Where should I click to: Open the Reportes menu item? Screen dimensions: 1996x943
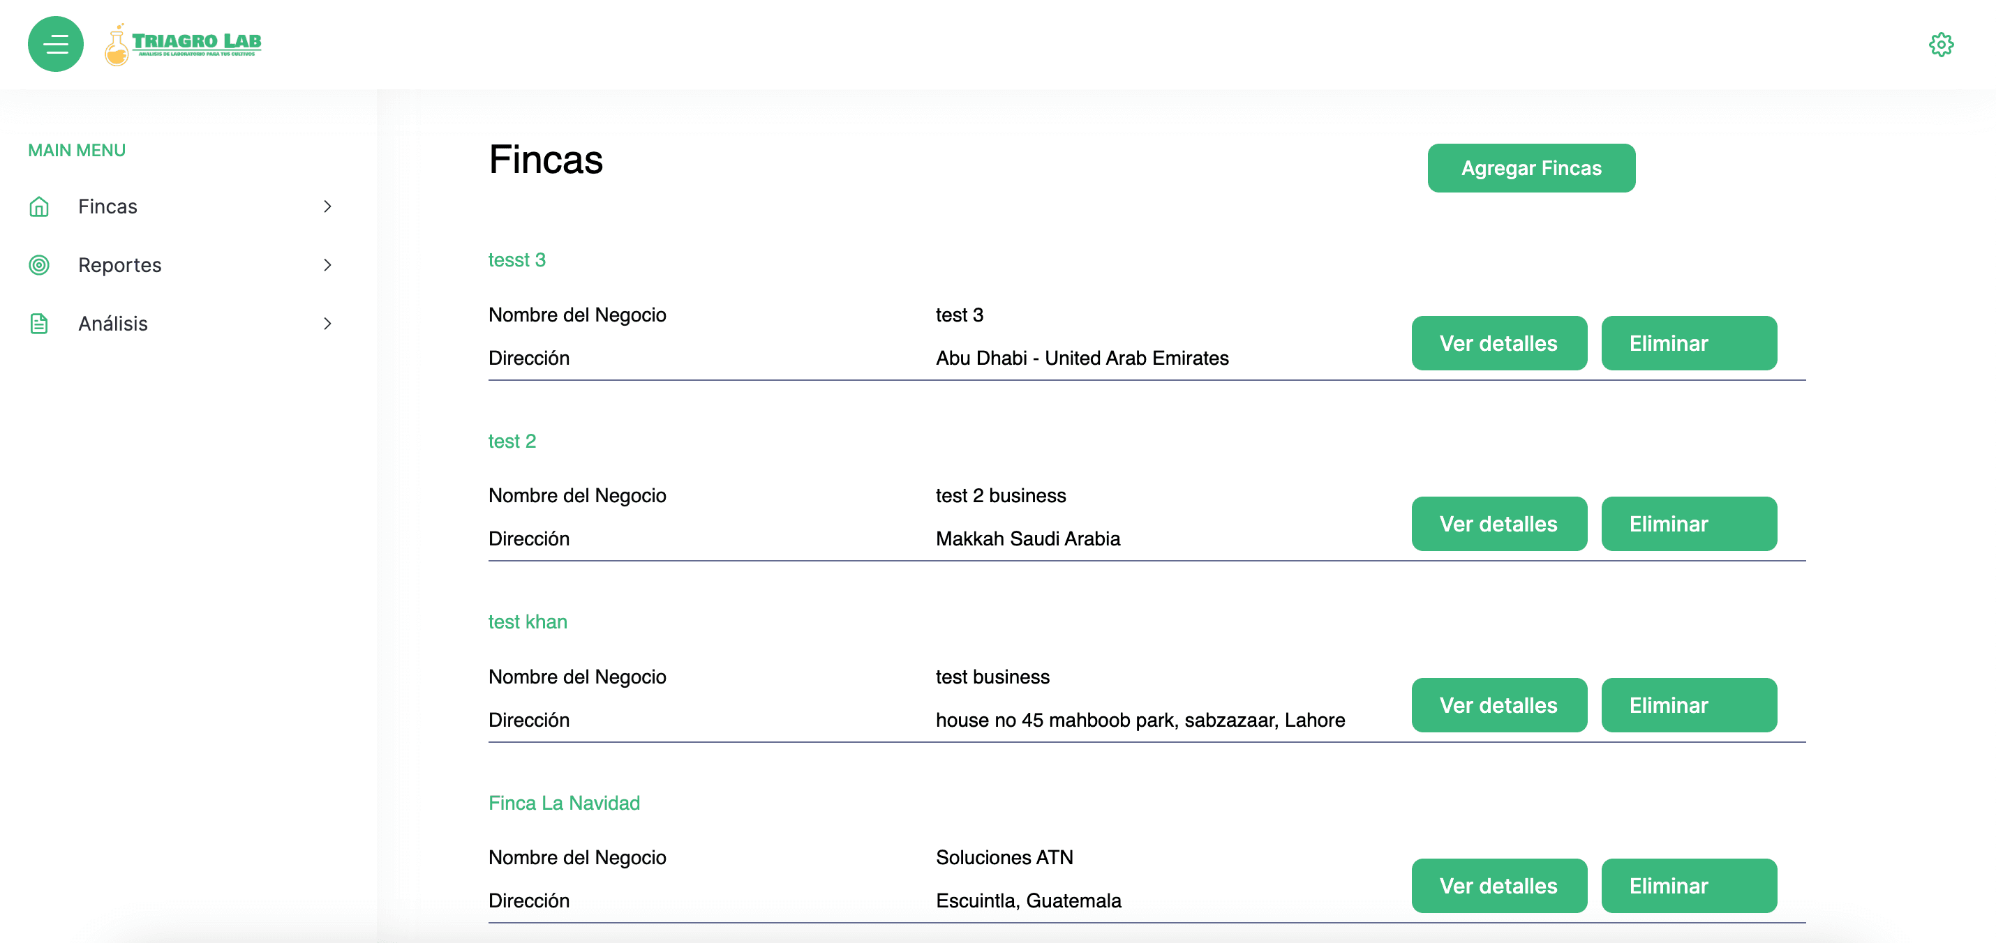[119, 265]
